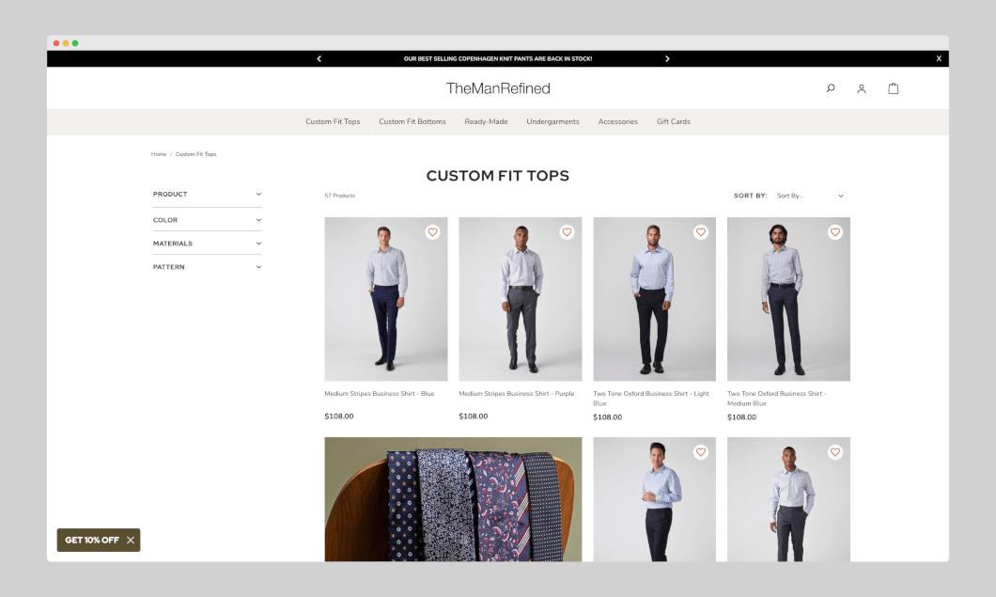Add Two Tone Oxford Medium Blue to wishlist
This screenshot has width=996, height=597.
click(835, 232)
